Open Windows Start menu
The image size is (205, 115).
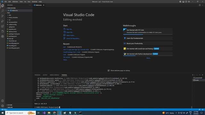pos(3,113)
